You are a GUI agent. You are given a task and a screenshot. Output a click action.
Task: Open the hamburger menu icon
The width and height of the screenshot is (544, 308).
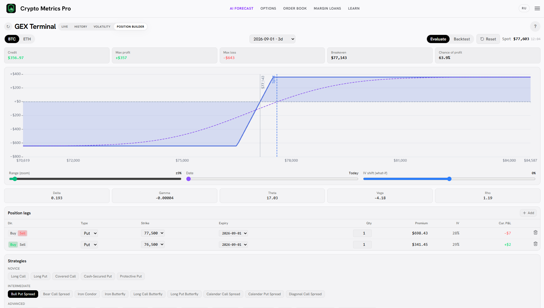pos(537,8)
